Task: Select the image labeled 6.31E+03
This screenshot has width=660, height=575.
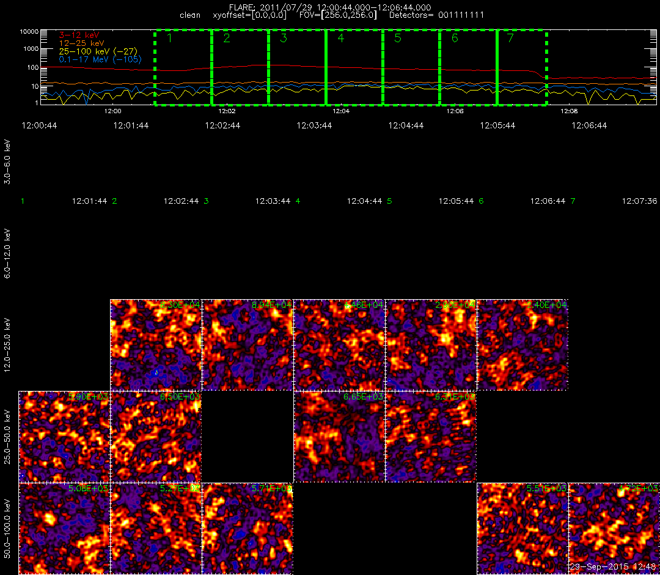Action: coord(431,437)
